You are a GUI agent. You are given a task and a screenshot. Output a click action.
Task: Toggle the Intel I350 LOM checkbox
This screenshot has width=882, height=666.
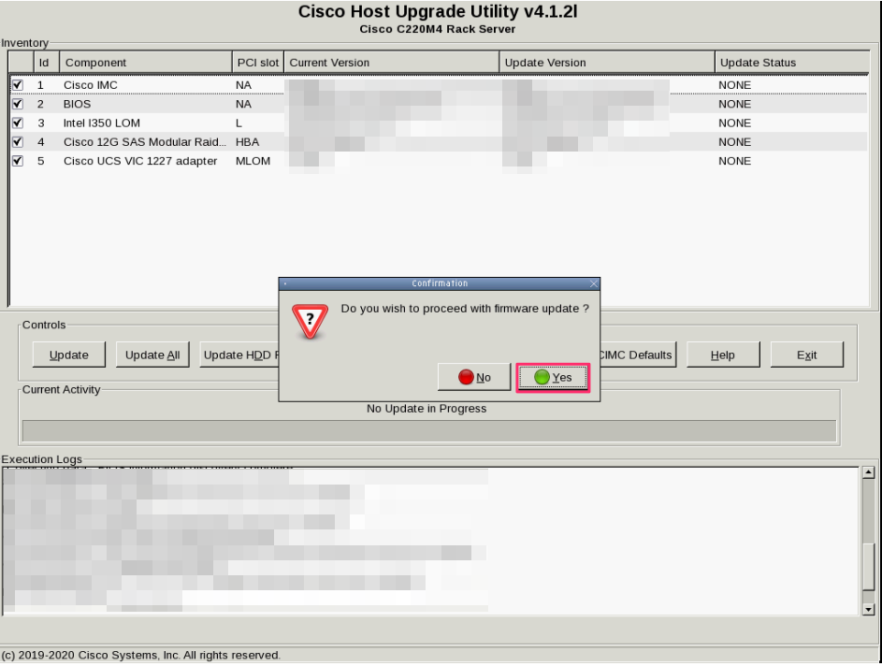coord(18,123)
